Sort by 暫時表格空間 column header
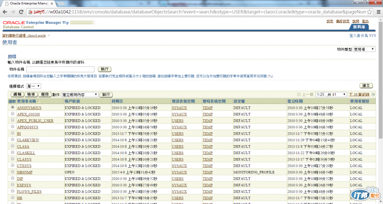This screenshot has height=204, width=383. 214,101
